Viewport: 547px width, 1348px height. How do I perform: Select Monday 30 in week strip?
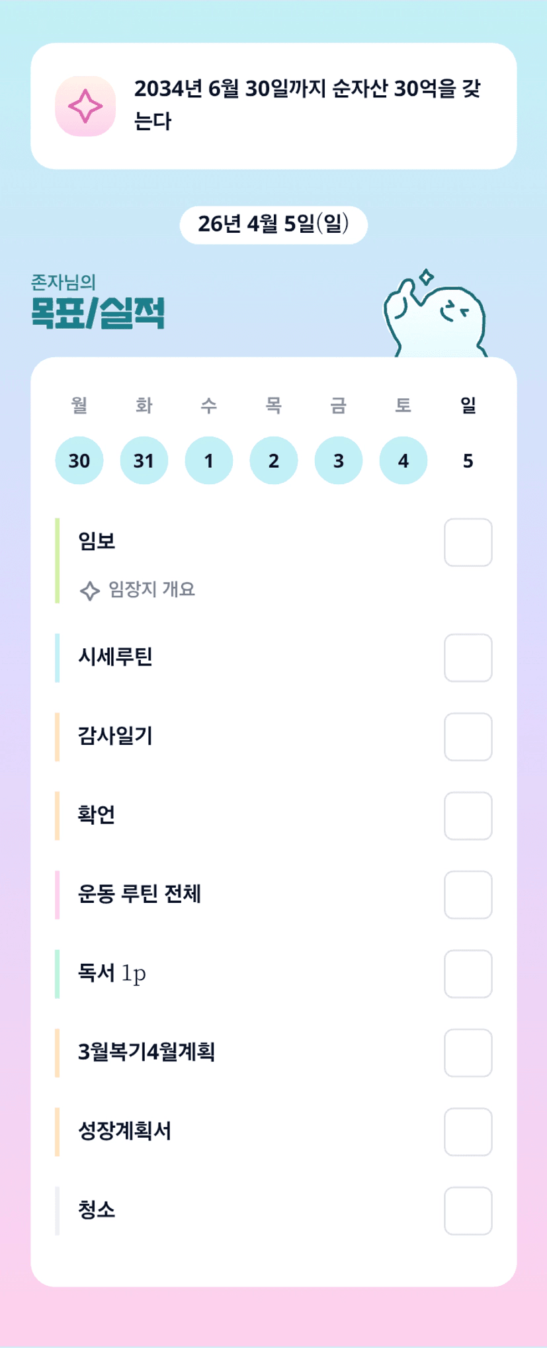pos(79,460)
